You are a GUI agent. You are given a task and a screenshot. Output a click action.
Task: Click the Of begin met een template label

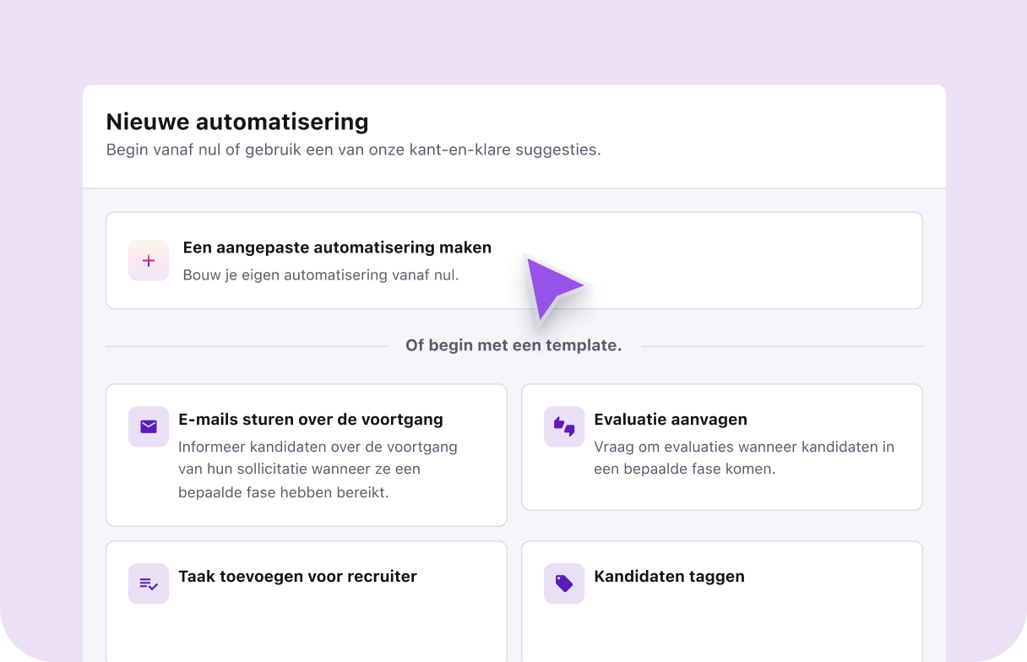pyautogui.click(x=513, y=345)
